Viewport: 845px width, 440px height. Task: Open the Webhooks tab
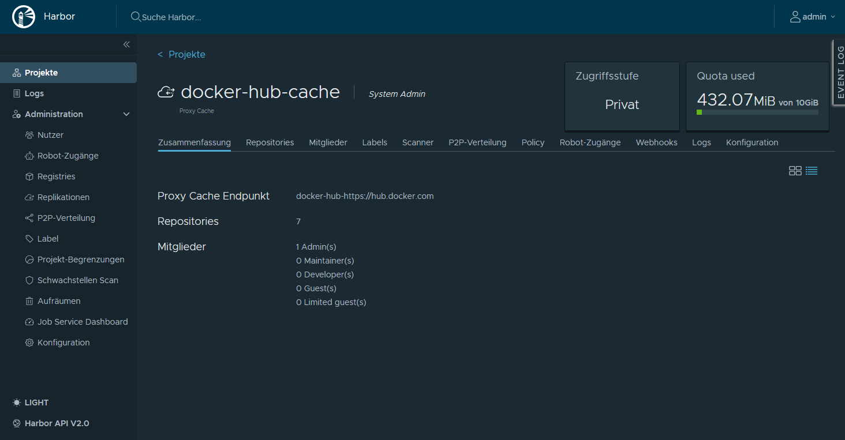pyautogui.click(x=656, y=142)
